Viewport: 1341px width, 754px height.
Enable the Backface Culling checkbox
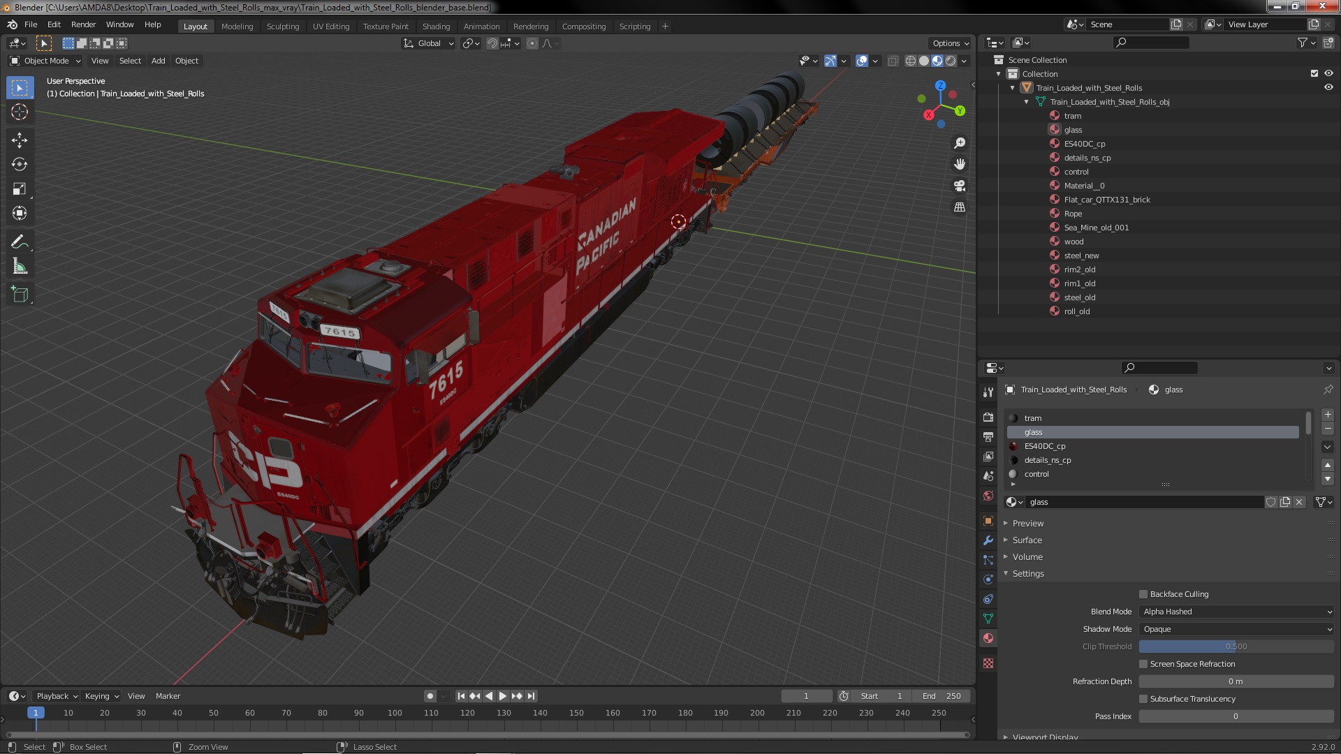1143,594
